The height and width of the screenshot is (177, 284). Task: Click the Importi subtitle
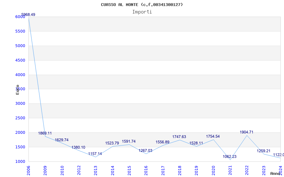pyautogui.click(x=142, y=12)
